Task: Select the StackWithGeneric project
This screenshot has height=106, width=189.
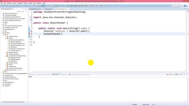Action: point(9,82)
